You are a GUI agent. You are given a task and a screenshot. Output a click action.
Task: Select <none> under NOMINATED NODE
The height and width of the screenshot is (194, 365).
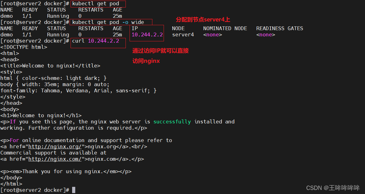pos(213,35)
